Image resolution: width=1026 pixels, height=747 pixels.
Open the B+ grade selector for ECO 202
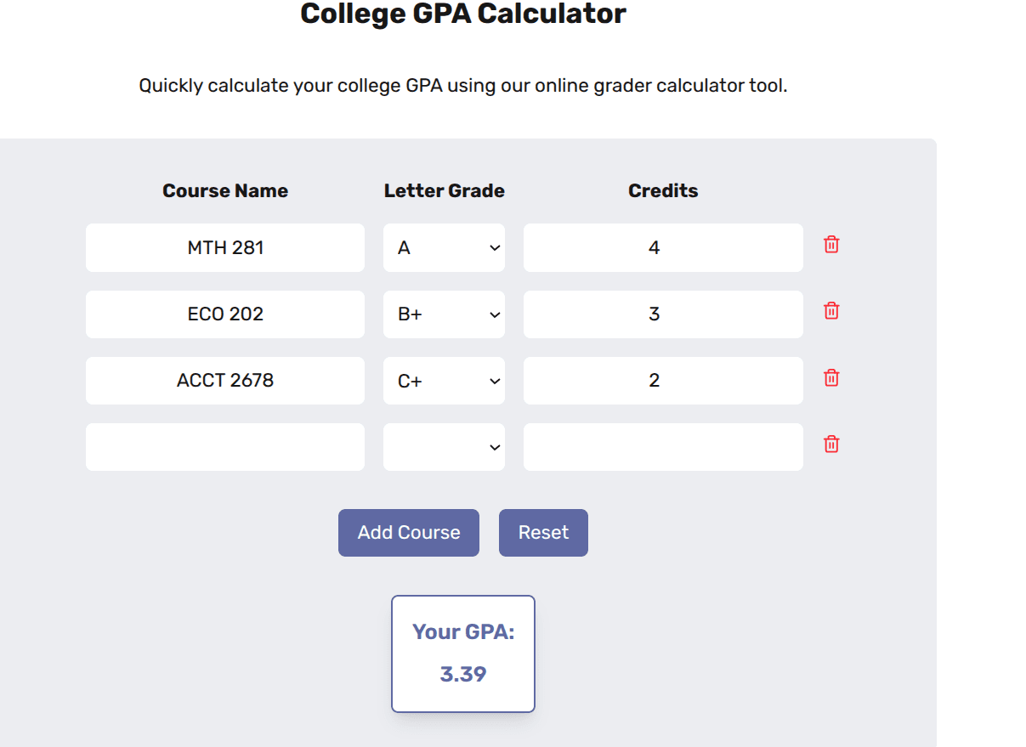(444, 314)
